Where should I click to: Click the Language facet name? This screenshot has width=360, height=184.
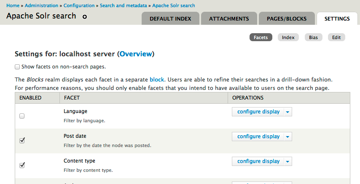pos(75,111)
